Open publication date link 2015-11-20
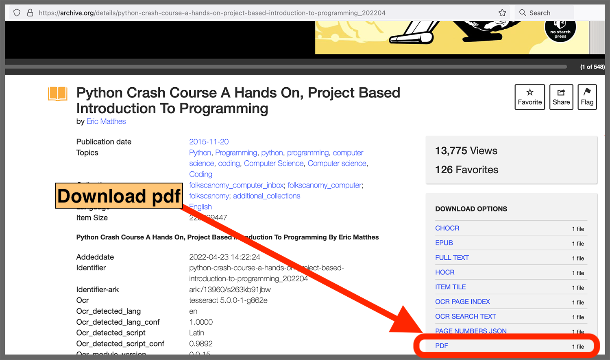This screenshot has height=360, width=610. (209, 142)
